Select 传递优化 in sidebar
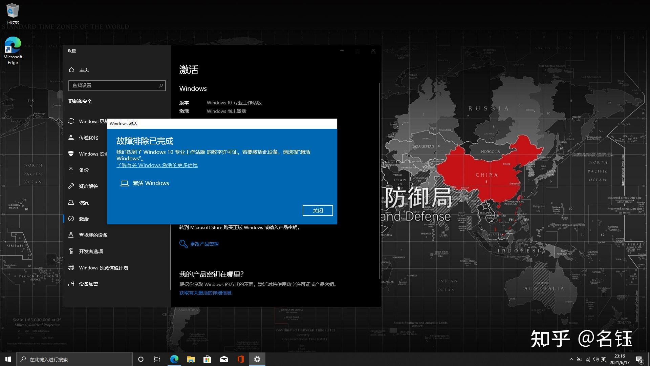The height and width of the screenshot is (366, 650). [88, 138]
